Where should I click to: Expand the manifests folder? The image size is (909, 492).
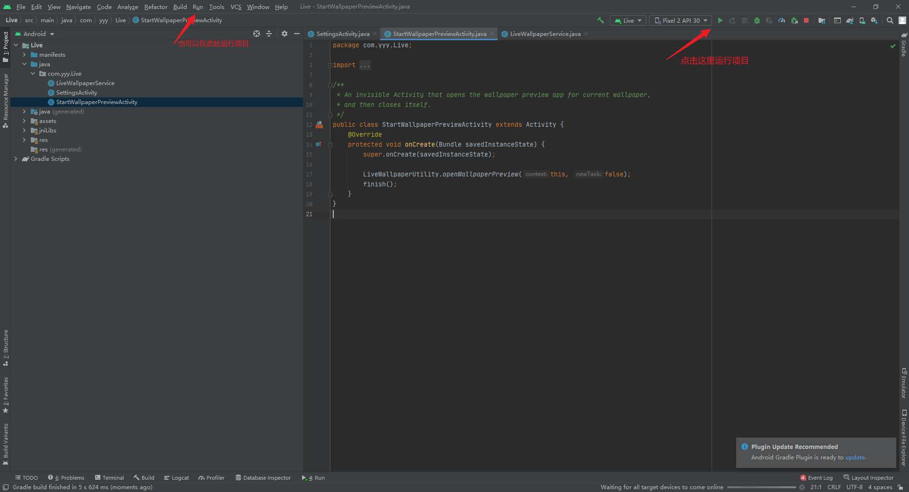click(x=25, y=55)
